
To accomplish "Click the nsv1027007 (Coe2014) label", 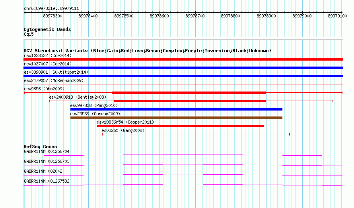I will coord(48,64).
